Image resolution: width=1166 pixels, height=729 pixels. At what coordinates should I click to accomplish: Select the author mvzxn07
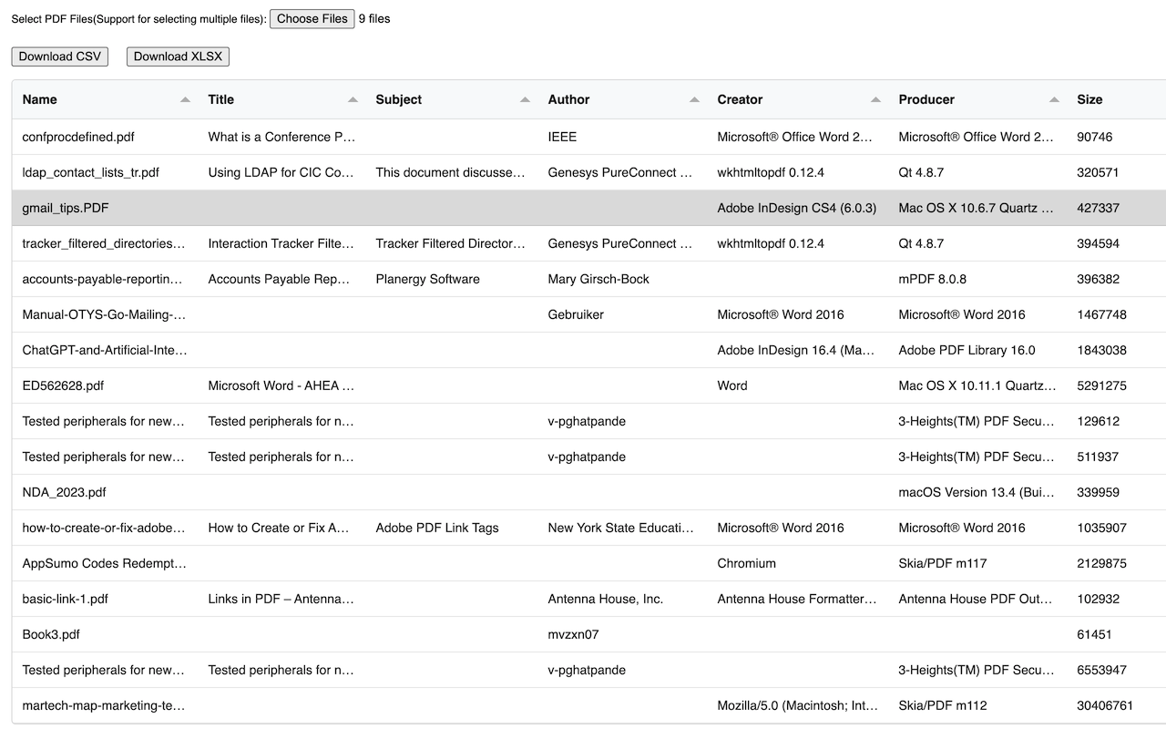574,634
